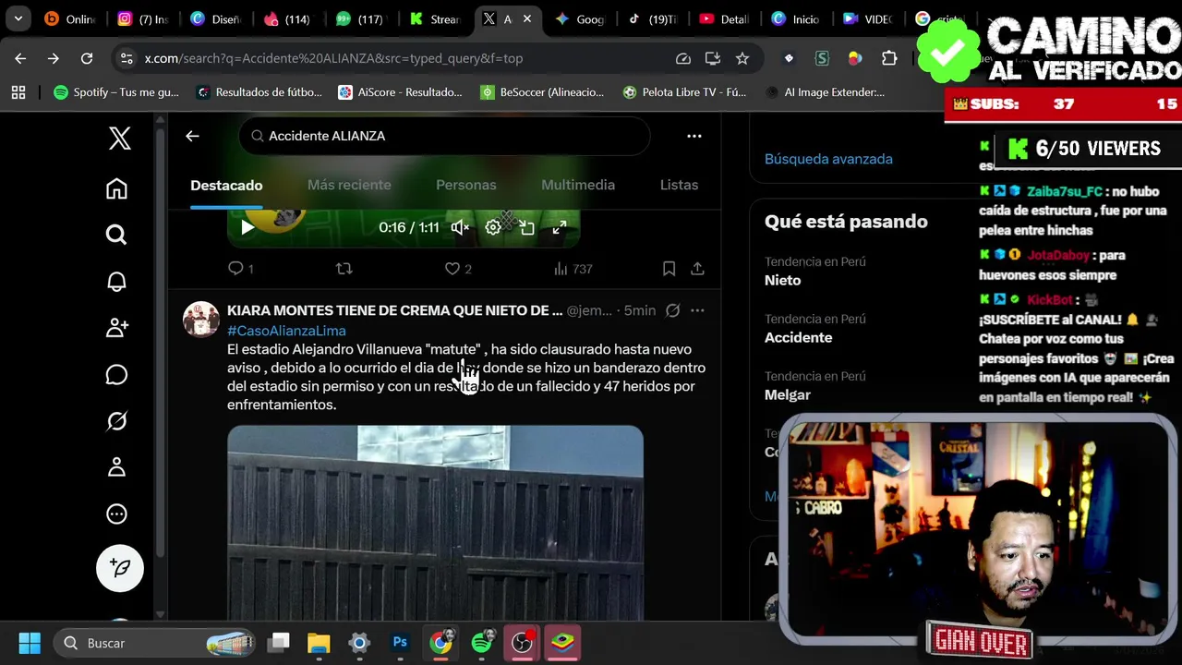Open KIARA MONTES profile avatar
The image size is (1182, 665).
point(200,320)
